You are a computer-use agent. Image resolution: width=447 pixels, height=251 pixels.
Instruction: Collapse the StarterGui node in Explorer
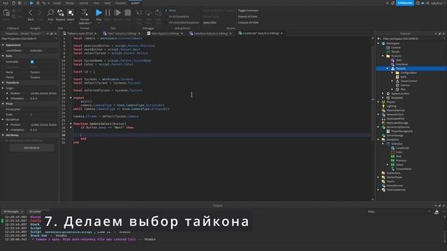[379, 139]
